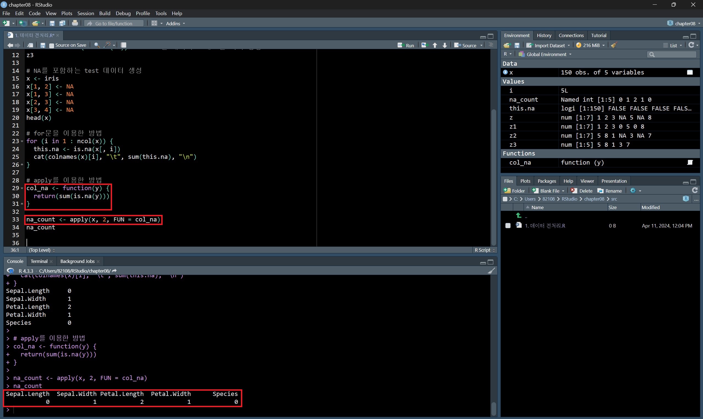Toggle the select-all checkbox in files path bar
The width and height of the screenshot is (703, 419).
505,199
